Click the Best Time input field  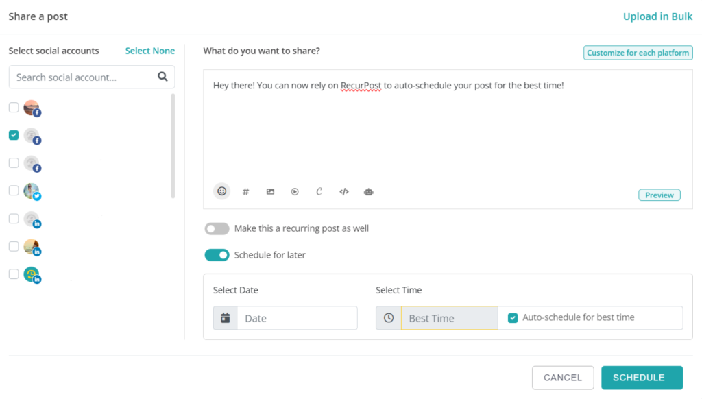click(450, 318)
